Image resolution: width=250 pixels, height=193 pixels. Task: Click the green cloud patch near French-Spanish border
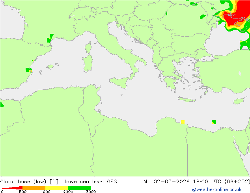[50, 38]
